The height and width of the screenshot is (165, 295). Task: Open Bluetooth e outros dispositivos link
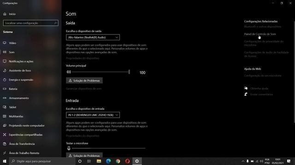coord(263,27)
